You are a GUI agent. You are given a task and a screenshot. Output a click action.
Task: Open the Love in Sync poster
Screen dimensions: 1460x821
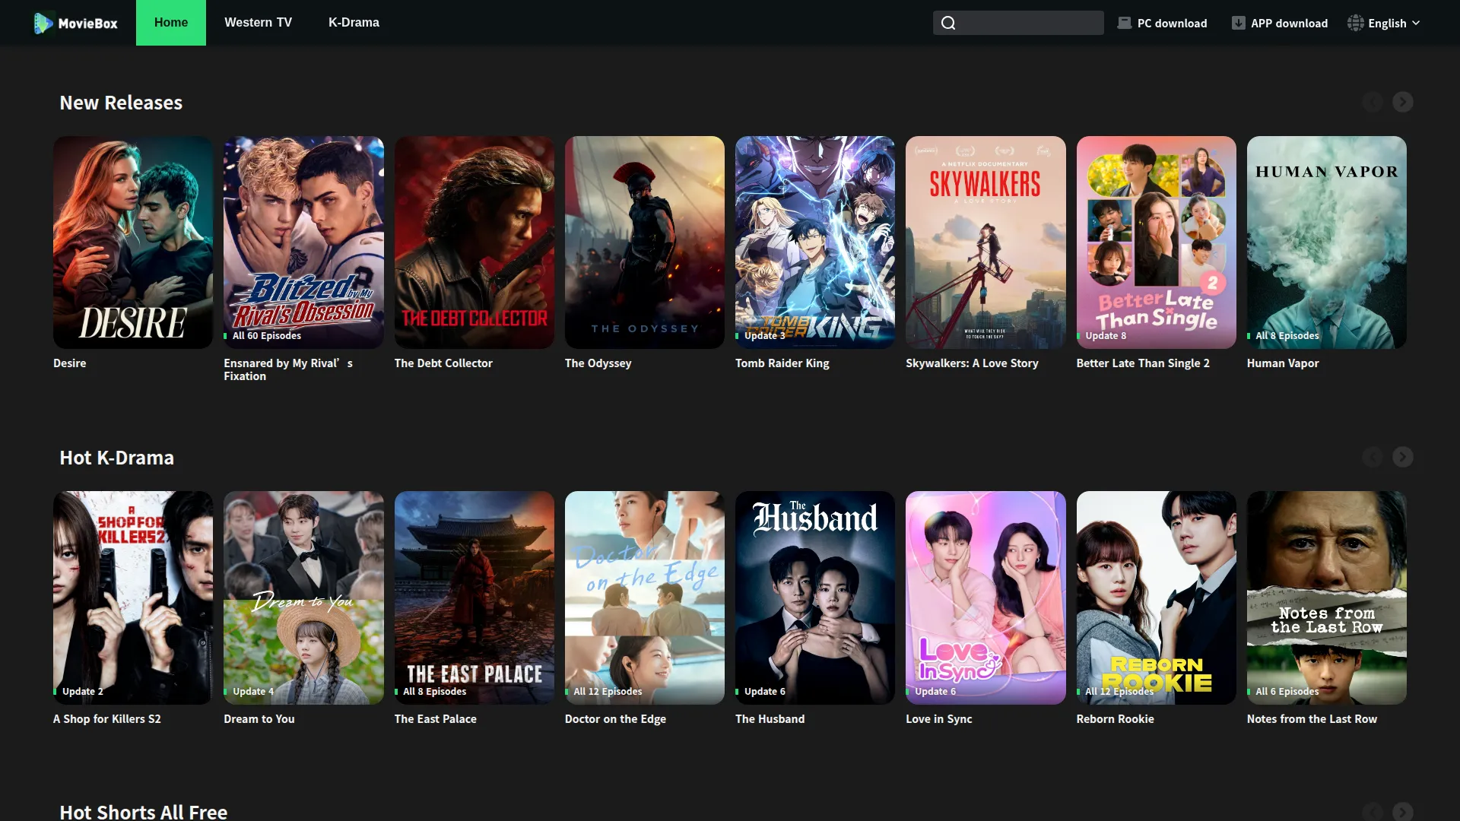[985, 598]
